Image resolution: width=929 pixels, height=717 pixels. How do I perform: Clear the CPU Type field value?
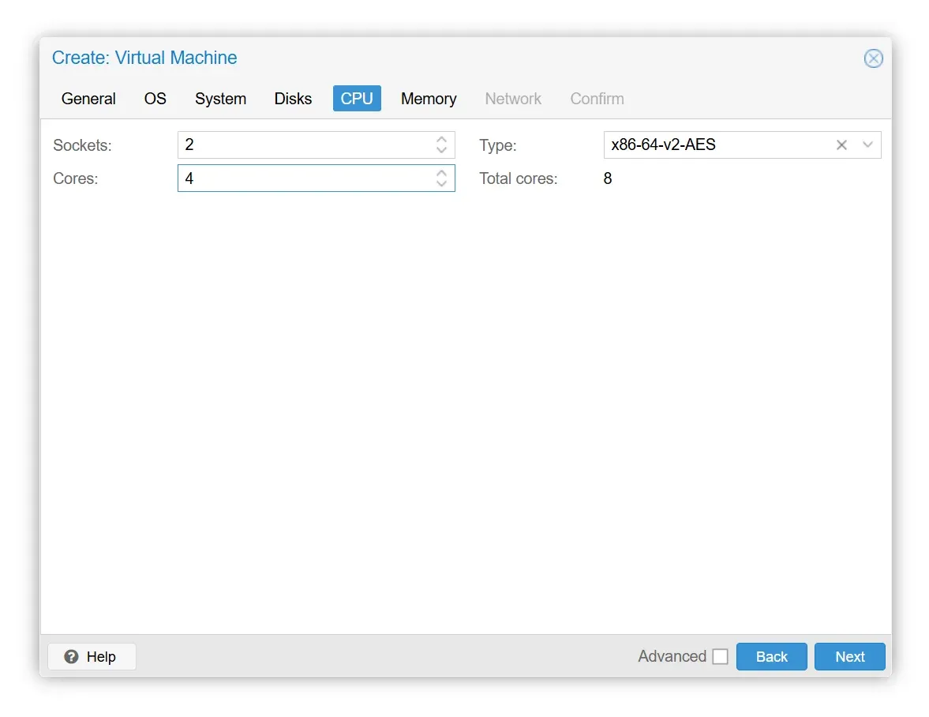(x=841, y=145)
